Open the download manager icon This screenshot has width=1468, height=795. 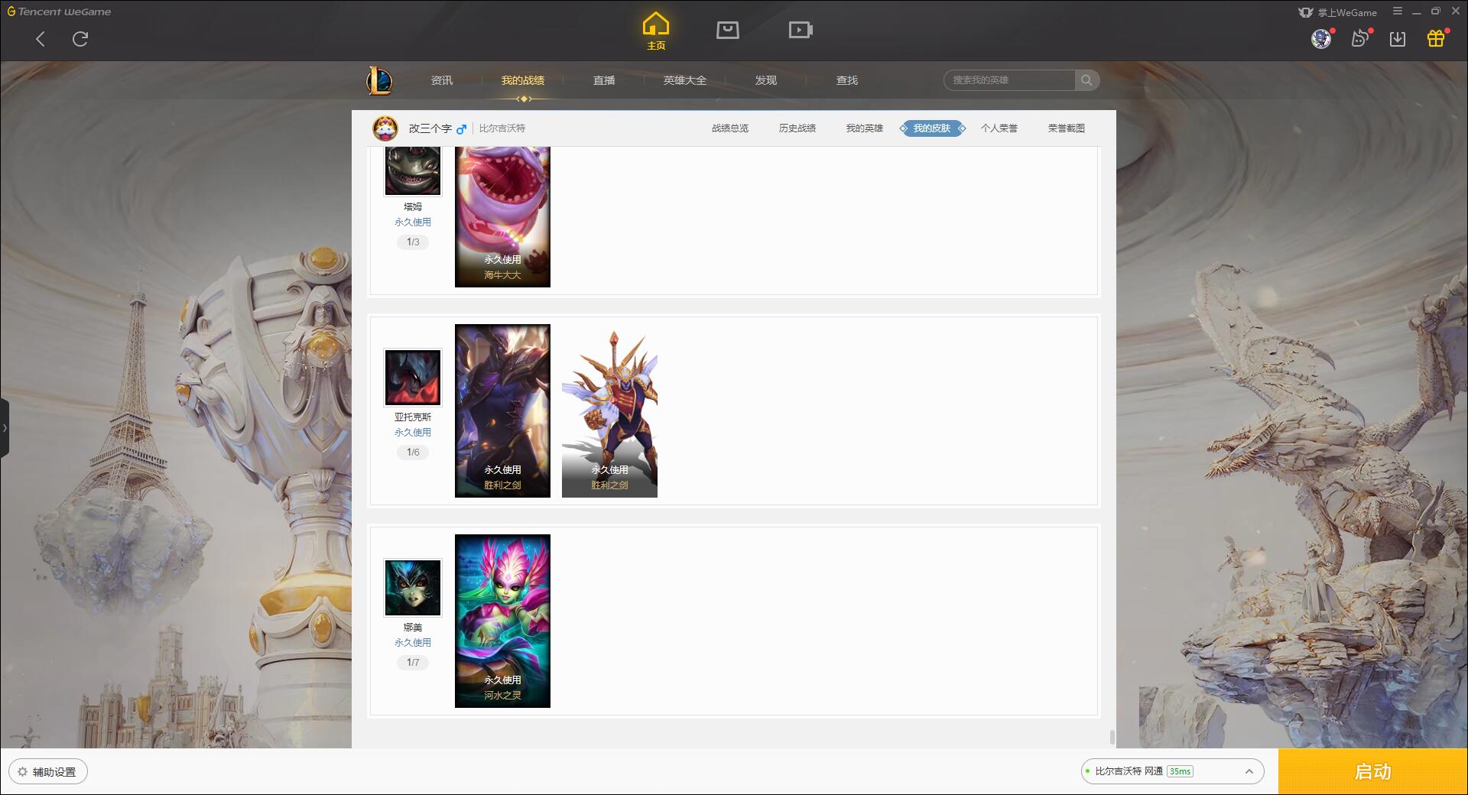(x=1398, y=38)
